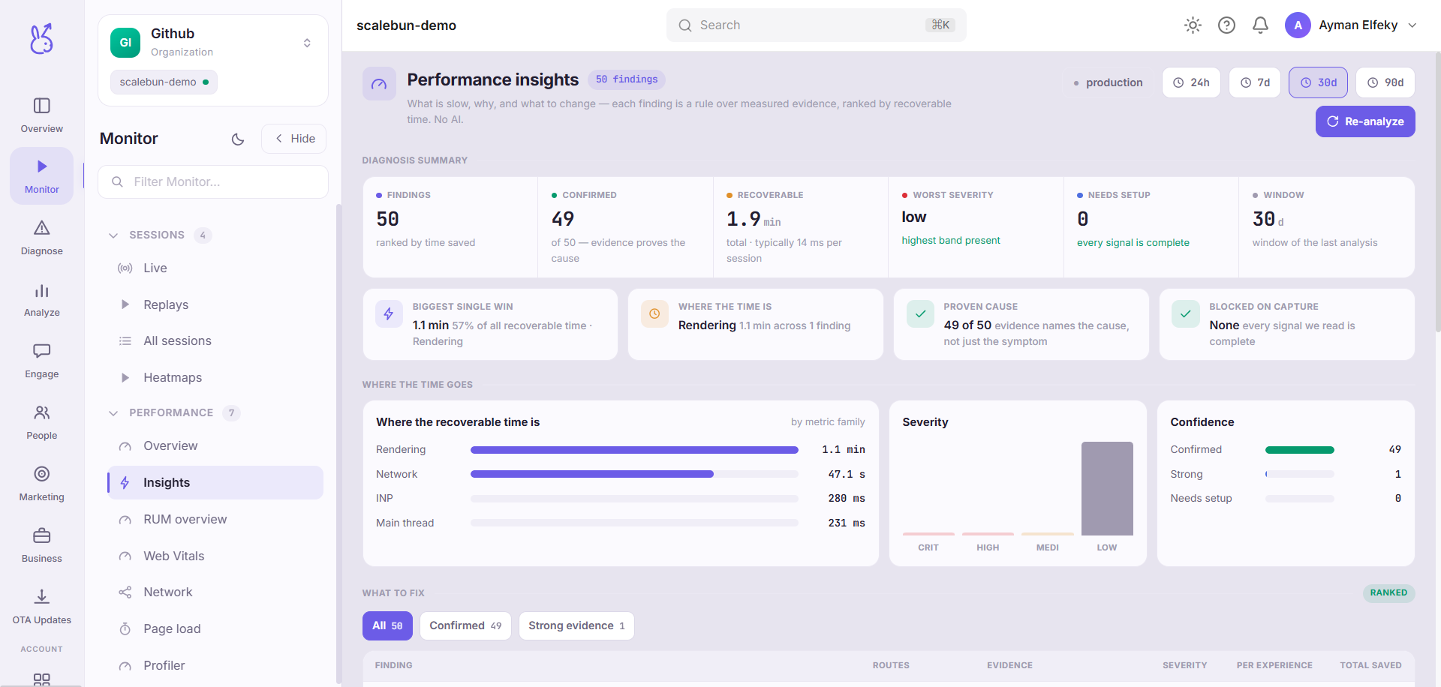Image resolution: width=1441 pixels, height=687 pixels.
Task: Open the Engage section
Action: pos(42,361)
